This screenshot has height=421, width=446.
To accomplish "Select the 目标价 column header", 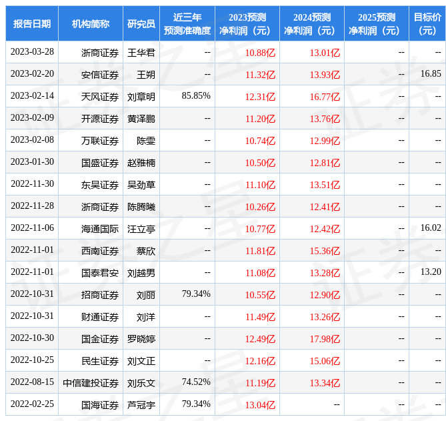I will pos(427,23).
